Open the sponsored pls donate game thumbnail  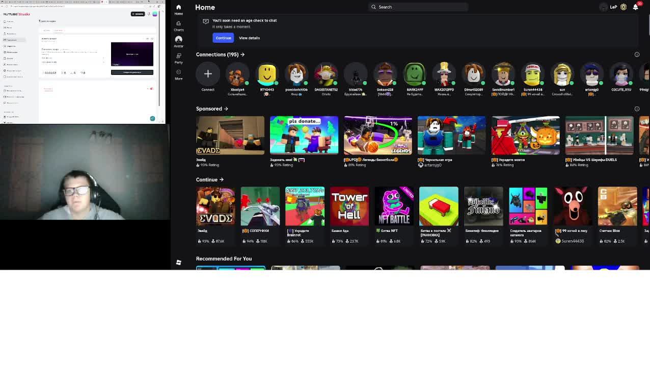click(x=304, y=135)
